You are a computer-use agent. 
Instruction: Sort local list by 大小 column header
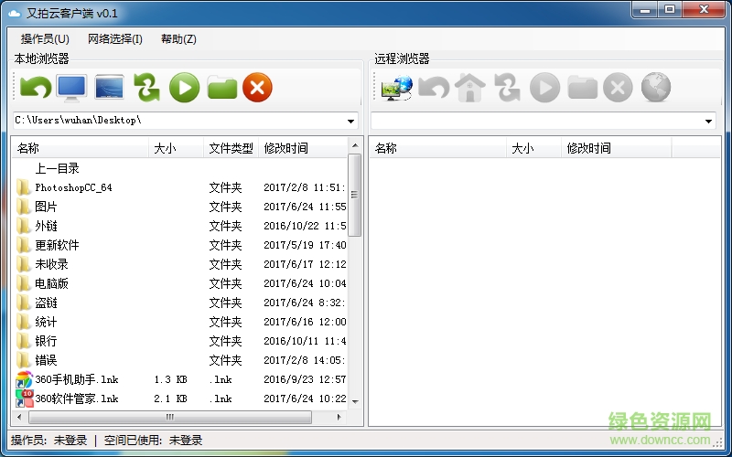(176, 148)
